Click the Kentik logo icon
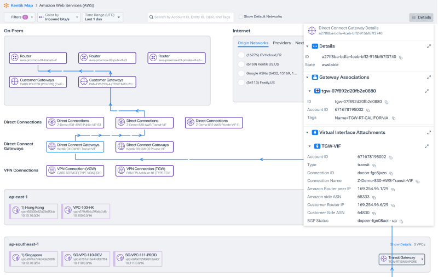The height and width of the screenshot is (277, 438). click(x=6, y=5)
